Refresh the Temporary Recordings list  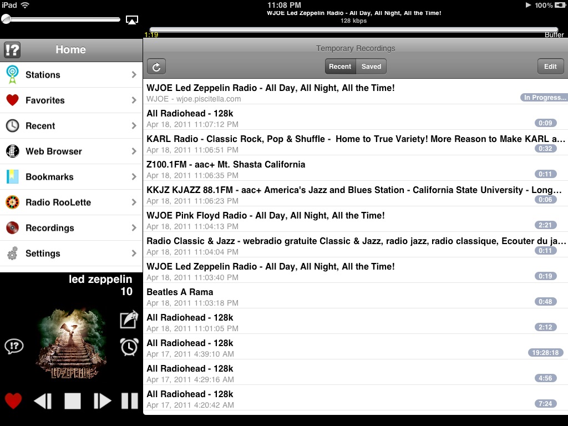[x=156, y=67]
